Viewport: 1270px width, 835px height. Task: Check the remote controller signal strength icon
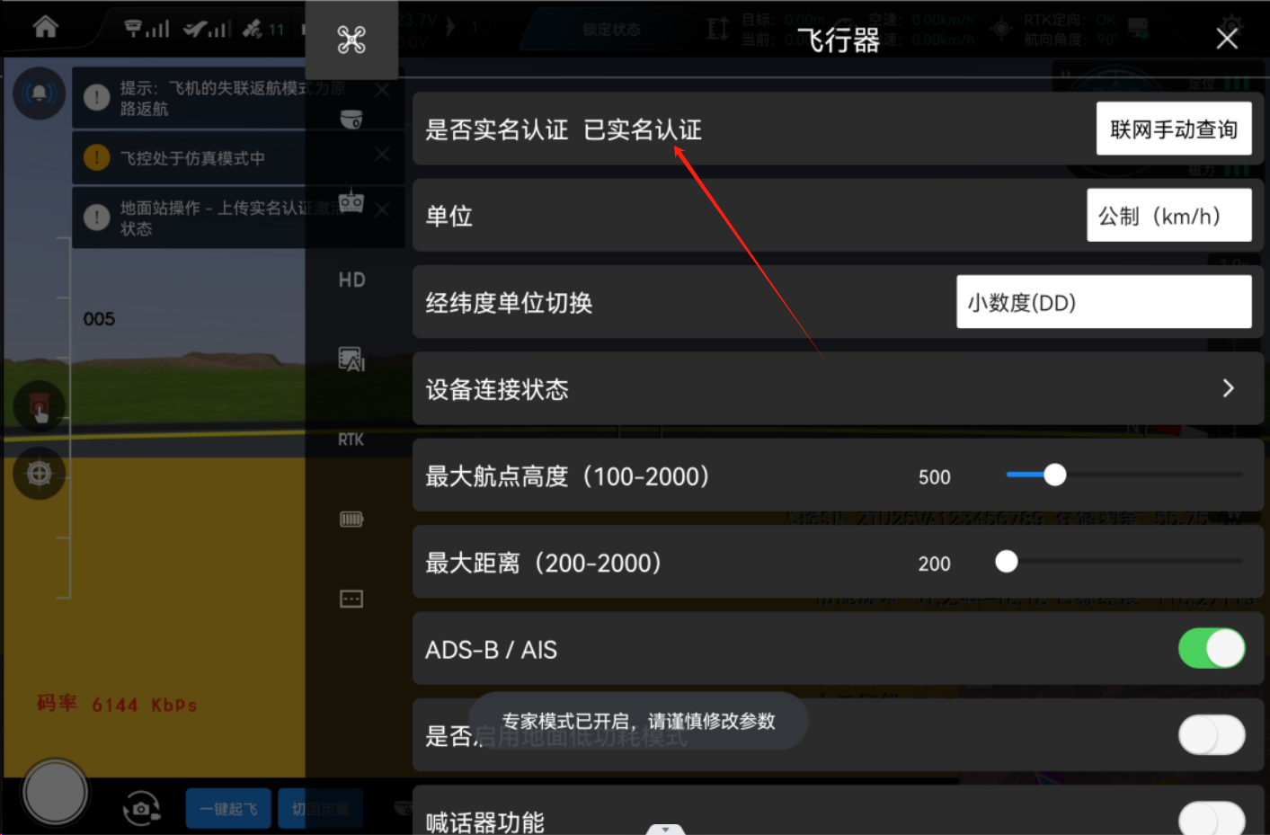click(147, 29)
